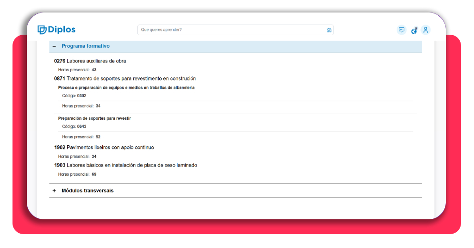Select "0871 Tratamento de soportes para revestimento"

tap(125, 79)
